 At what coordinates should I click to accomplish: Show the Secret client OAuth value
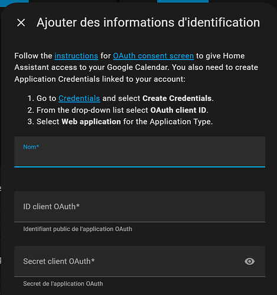249,261
